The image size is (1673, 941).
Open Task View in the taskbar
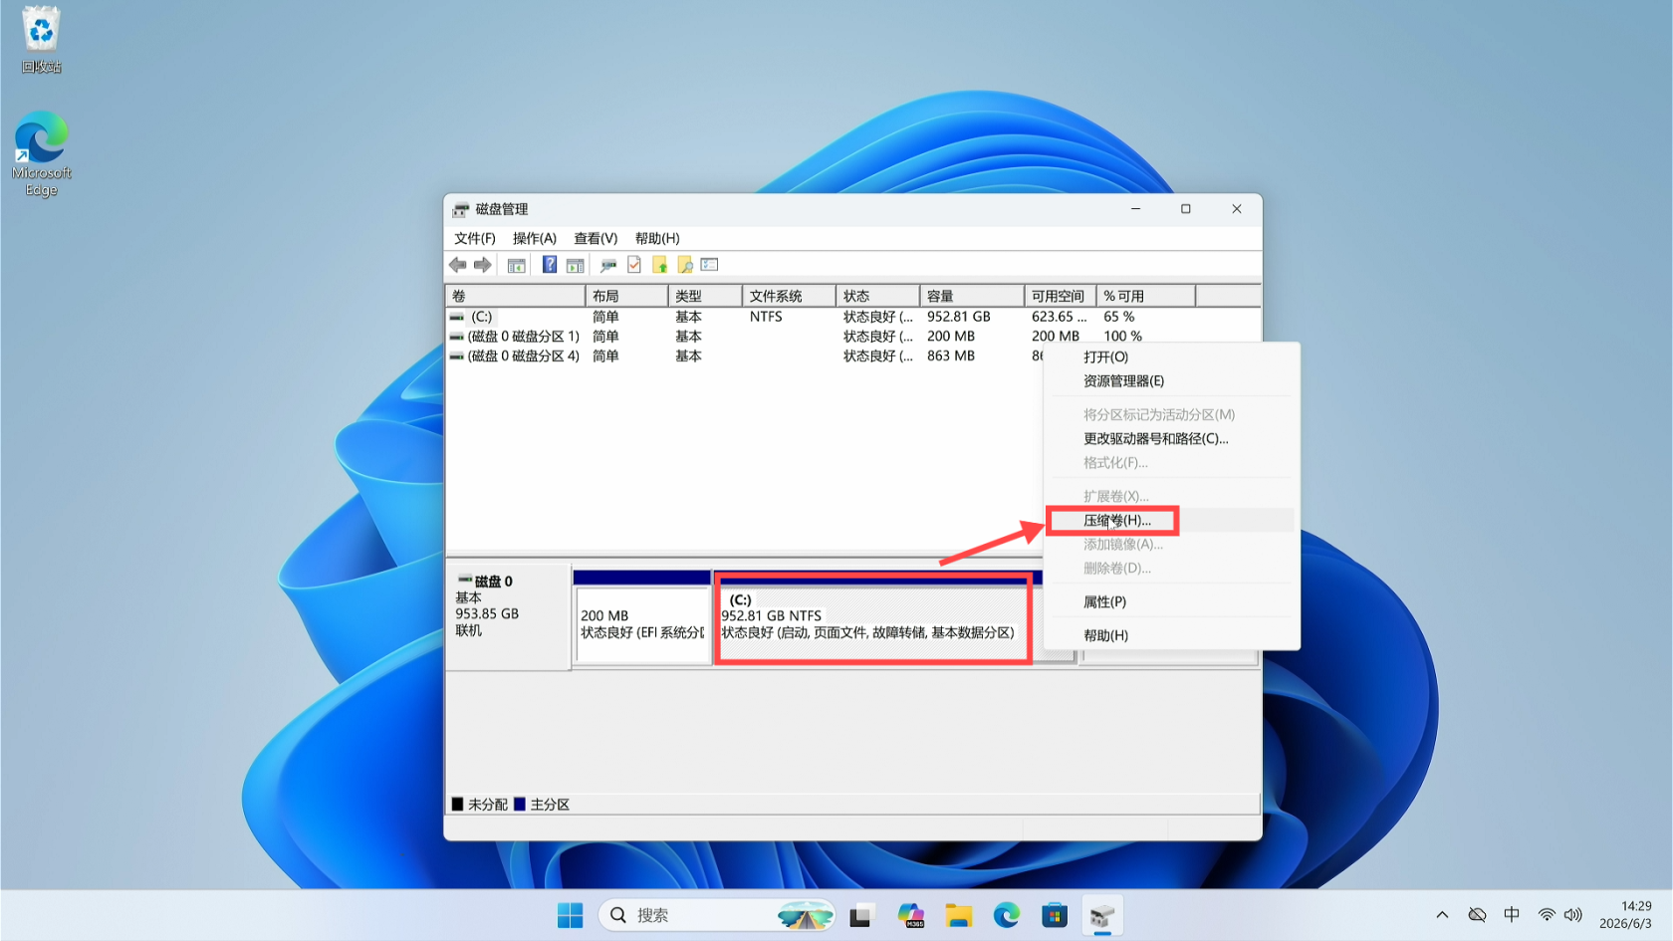click(x=861, y=915)
